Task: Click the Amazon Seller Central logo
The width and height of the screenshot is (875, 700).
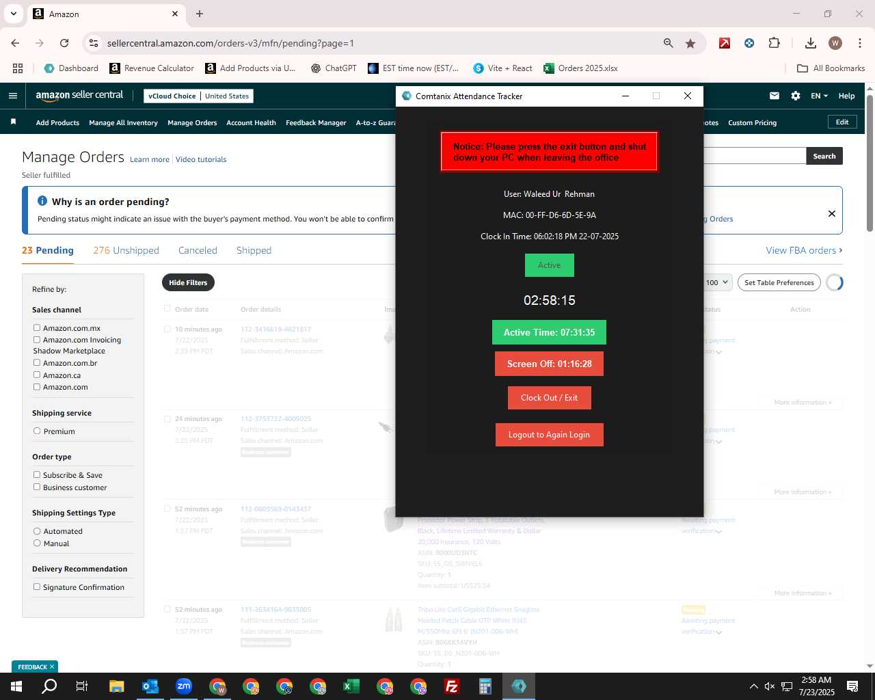Action: coord(79,96)
